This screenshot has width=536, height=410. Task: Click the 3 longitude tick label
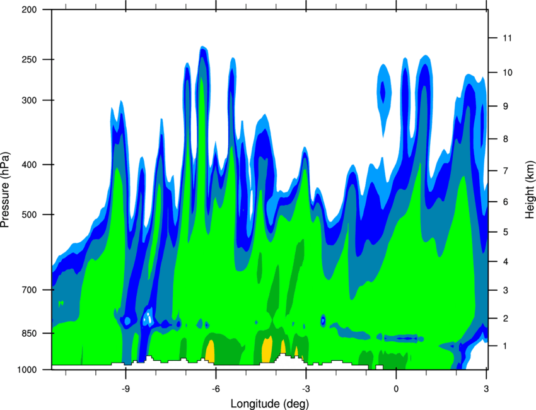pos(486,389)
